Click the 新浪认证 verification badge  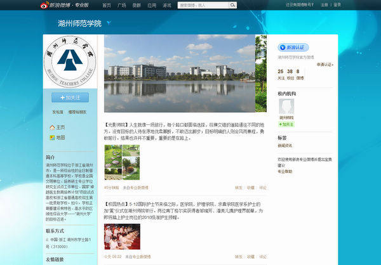pyautogui.click(x=293, y=48)
